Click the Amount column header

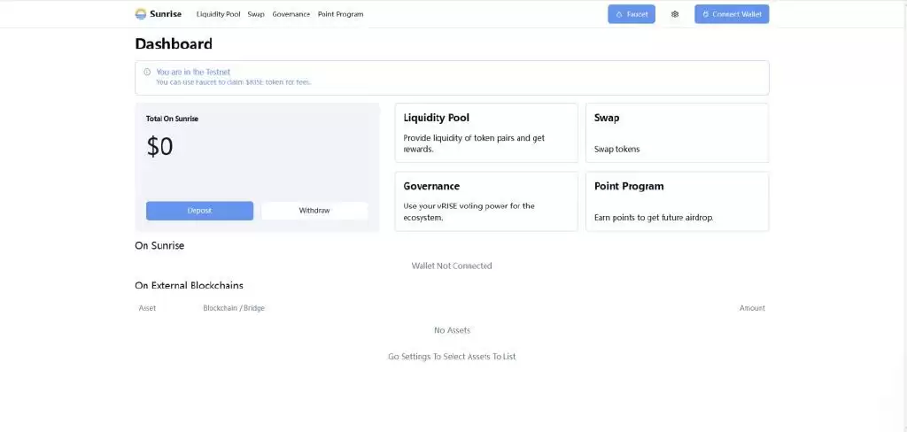coord(752,308)
